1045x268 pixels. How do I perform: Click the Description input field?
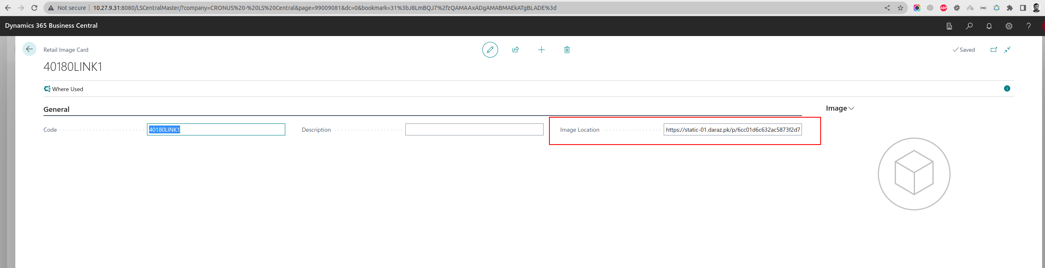click(x=474, y=130)
